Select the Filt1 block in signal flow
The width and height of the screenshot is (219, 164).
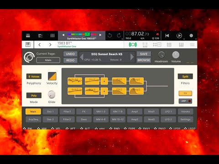119,81
